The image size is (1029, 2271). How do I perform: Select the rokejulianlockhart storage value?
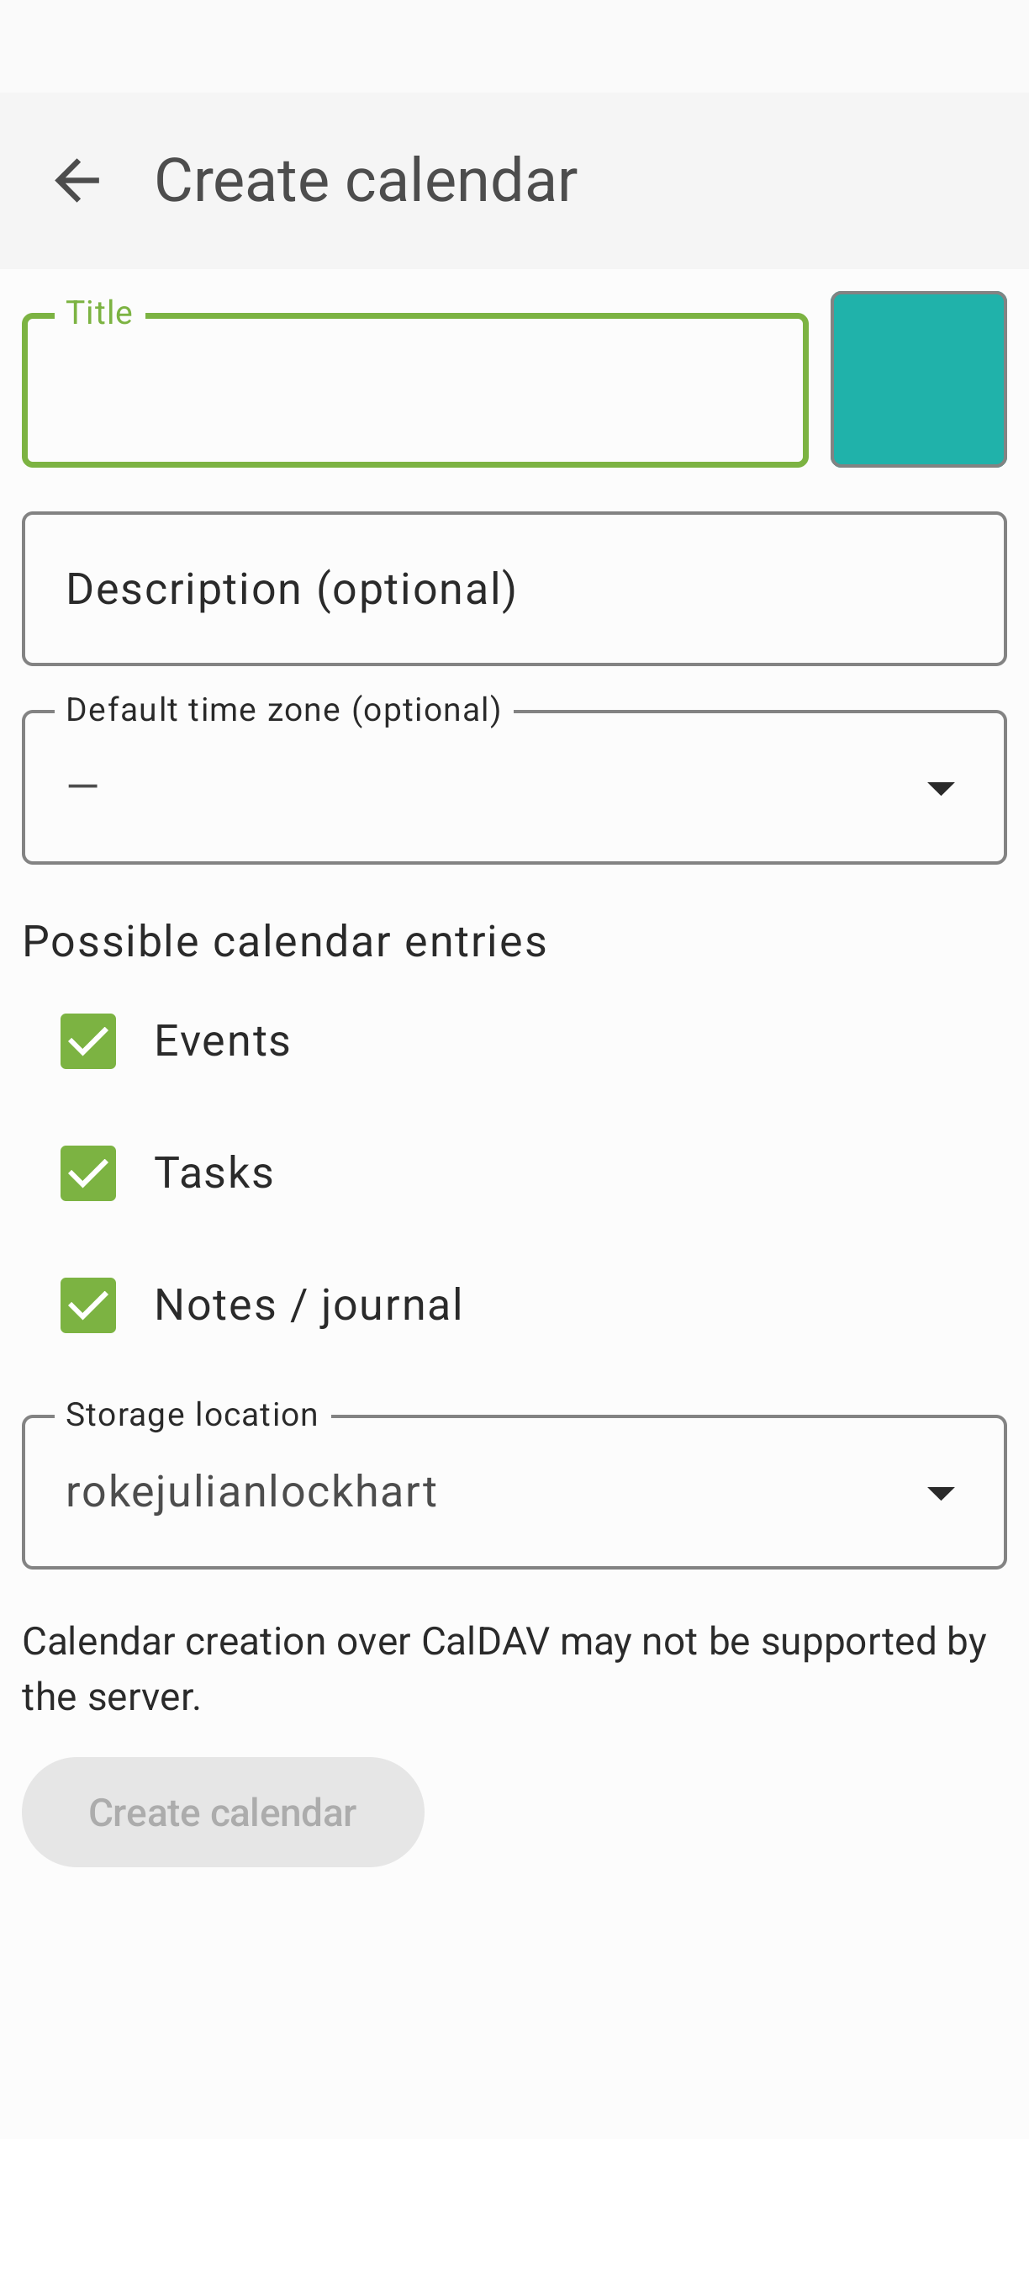point(251,1491)
